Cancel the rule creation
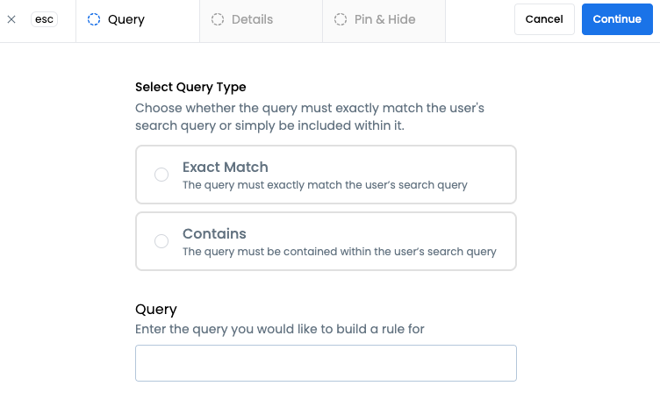660x400 pixels. coord(544,19)
